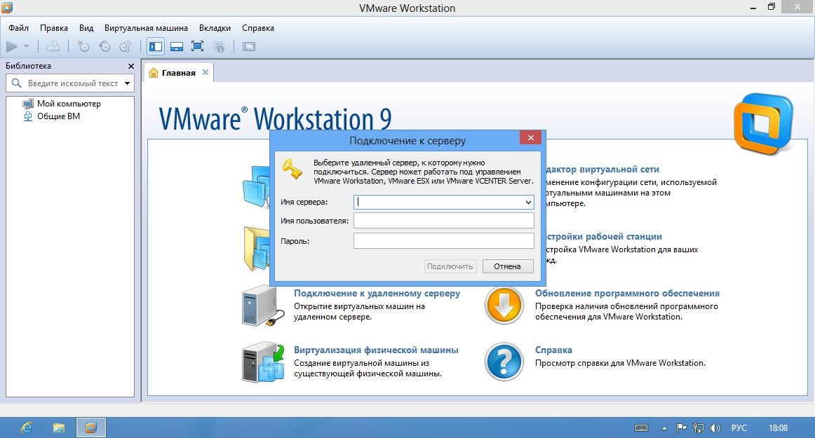
Task: Close the Библиотека panel
Action: point(131,66)
